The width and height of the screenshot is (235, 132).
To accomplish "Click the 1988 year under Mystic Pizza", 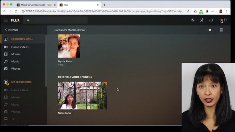I will pyautogui.click(x=61, y=65).
